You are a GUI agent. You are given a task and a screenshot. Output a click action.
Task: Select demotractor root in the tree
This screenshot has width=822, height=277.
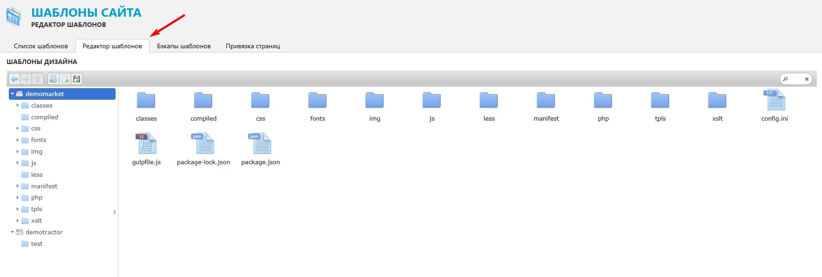(x=44, y=232)
